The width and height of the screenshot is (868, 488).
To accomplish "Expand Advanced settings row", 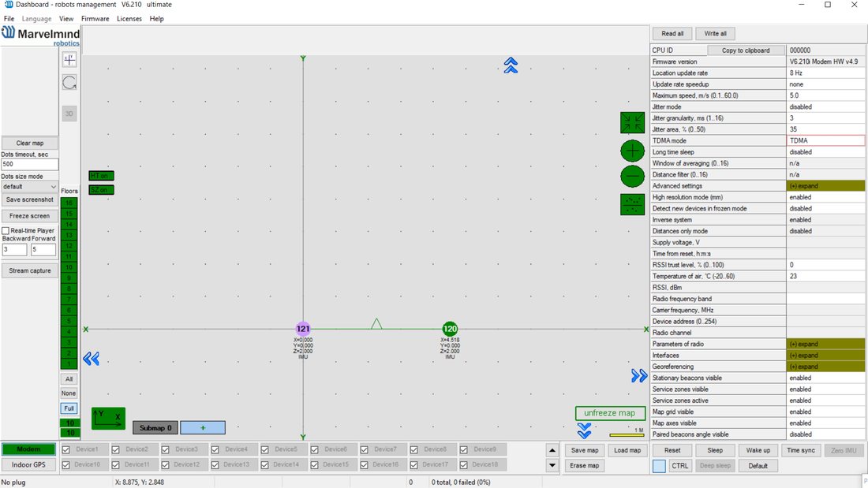I will [x=826, y=186].
